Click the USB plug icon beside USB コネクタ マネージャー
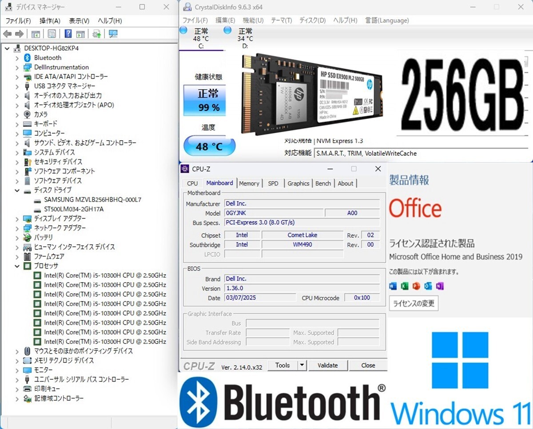 (27, 86)
